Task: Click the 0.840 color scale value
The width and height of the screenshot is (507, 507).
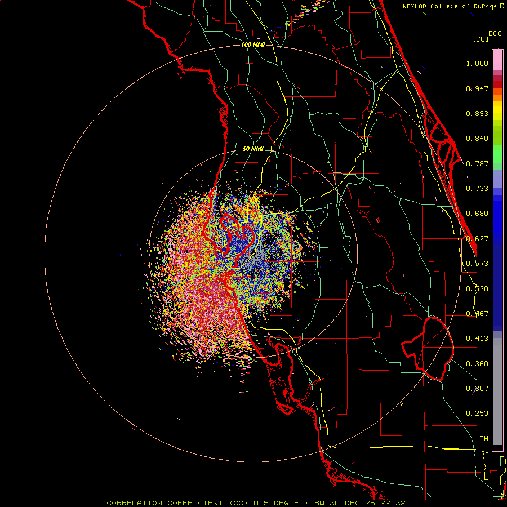Action: click(477, 139)
